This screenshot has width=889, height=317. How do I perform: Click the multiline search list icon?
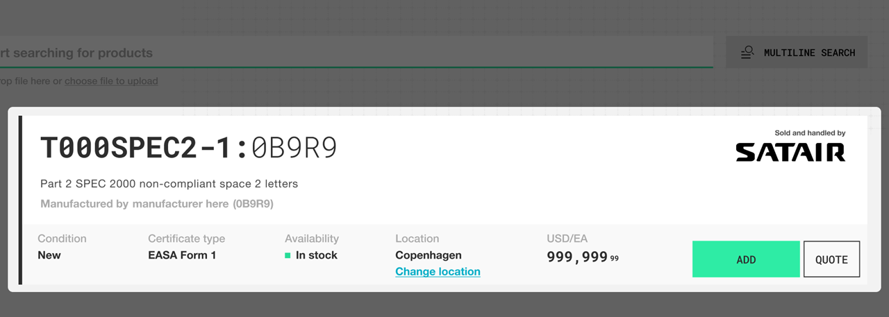click(747, 53)
